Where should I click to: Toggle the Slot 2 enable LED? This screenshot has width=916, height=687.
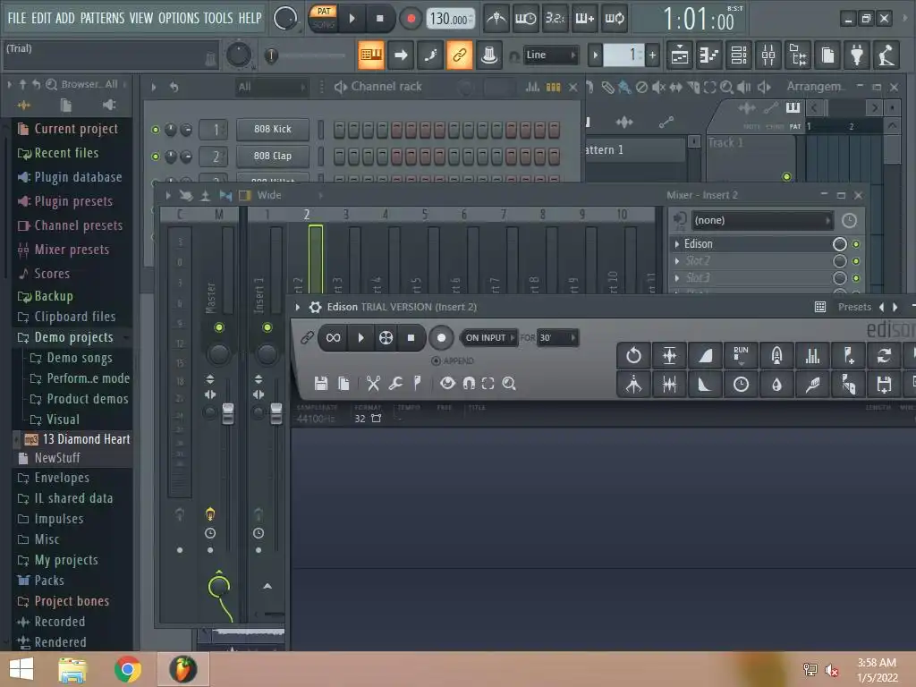tap(856, 261)
